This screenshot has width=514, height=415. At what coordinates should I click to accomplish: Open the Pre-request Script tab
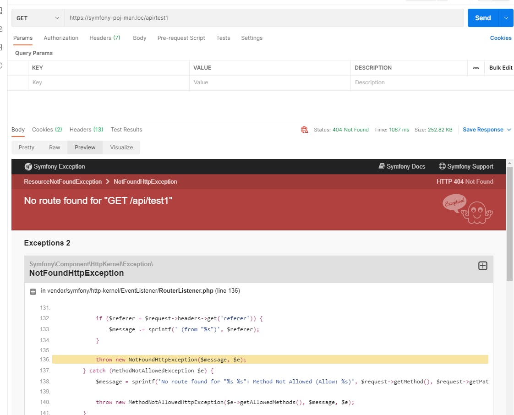pos(181,38)
